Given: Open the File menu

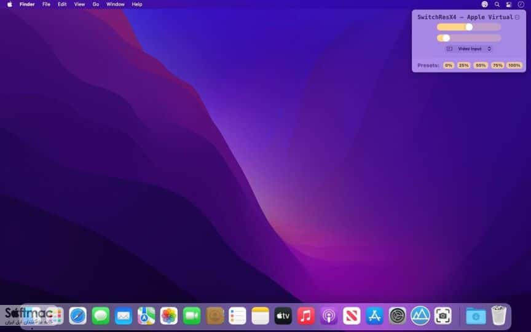Looking at the screenshot, I should coord(46,4).
